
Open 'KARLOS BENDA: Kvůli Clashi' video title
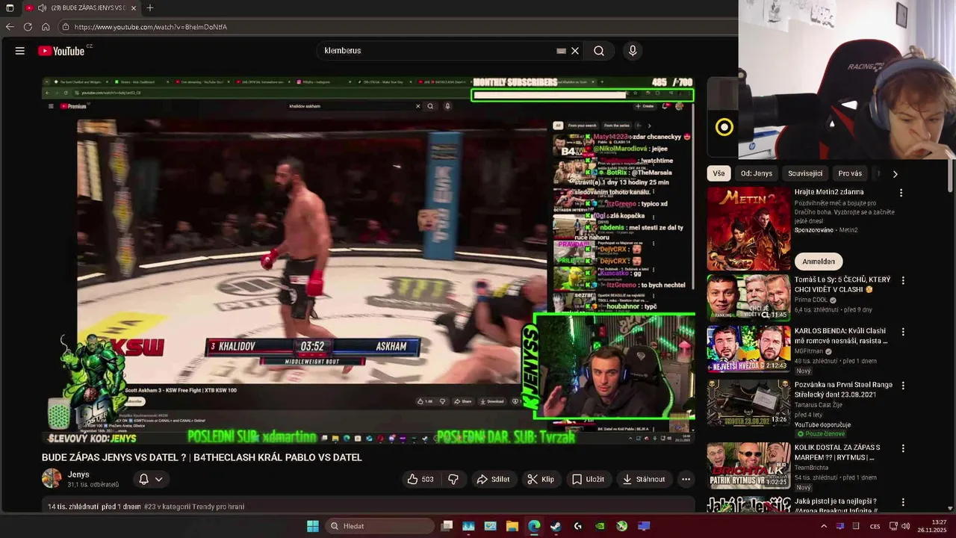tap(841, 336)
